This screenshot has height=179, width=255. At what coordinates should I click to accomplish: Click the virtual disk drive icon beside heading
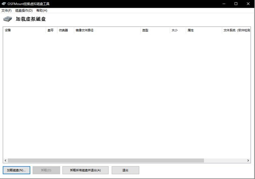point(8,19)
